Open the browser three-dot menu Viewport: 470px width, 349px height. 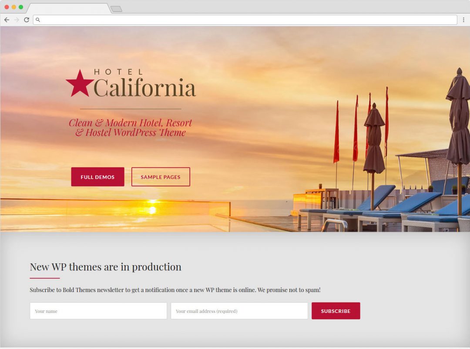pyautogui.click(x=463, y=20)
